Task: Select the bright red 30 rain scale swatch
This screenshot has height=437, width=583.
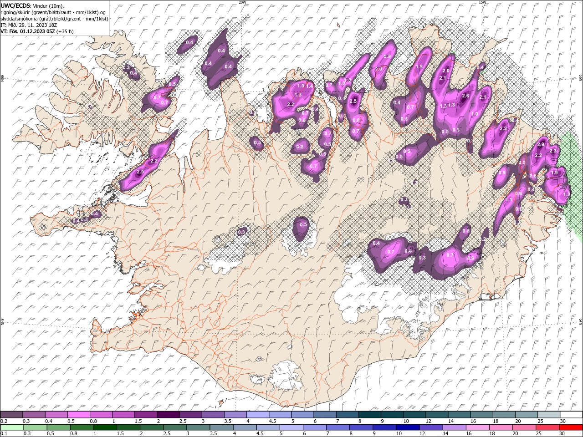Action: click(571, 427)
